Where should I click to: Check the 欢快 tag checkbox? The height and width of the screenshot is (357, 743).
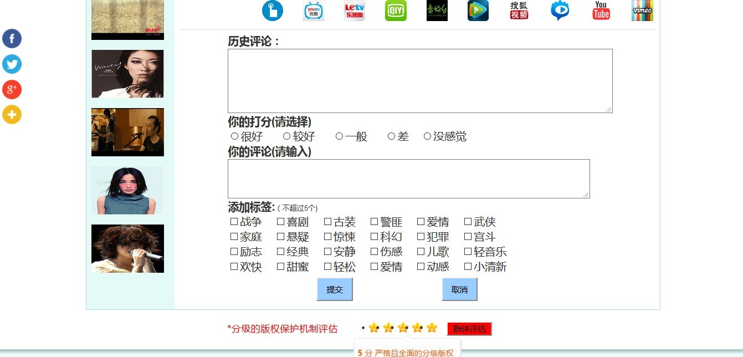click(x=234, y=267)
